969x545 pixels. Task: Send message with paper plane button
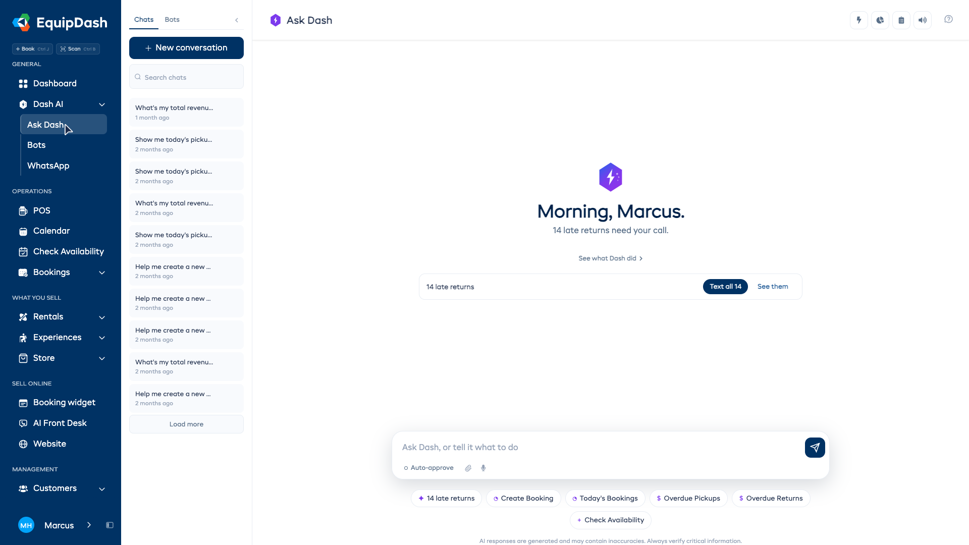pyautogui.click(x=815, y=447)
